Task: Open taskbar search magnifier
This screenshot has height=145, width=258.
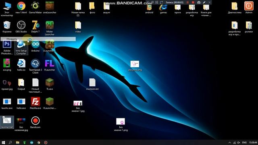Action: tap(10, 142)
